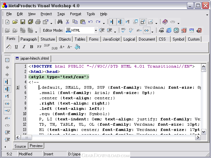
Task: Click the Save All stacked disks icon
Action: (30, 22)
